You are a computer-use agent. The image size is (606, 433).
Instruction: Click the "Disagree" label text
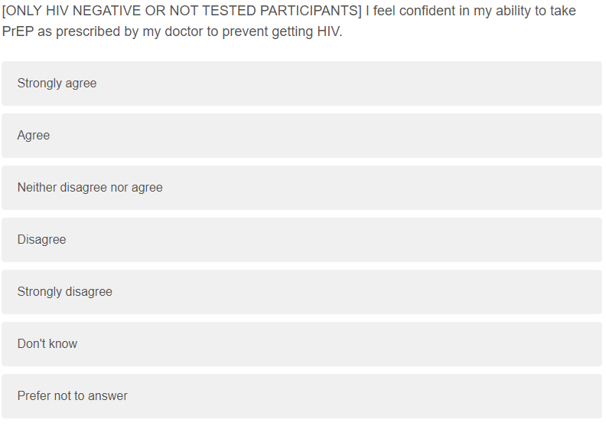[x=41, y=240]
